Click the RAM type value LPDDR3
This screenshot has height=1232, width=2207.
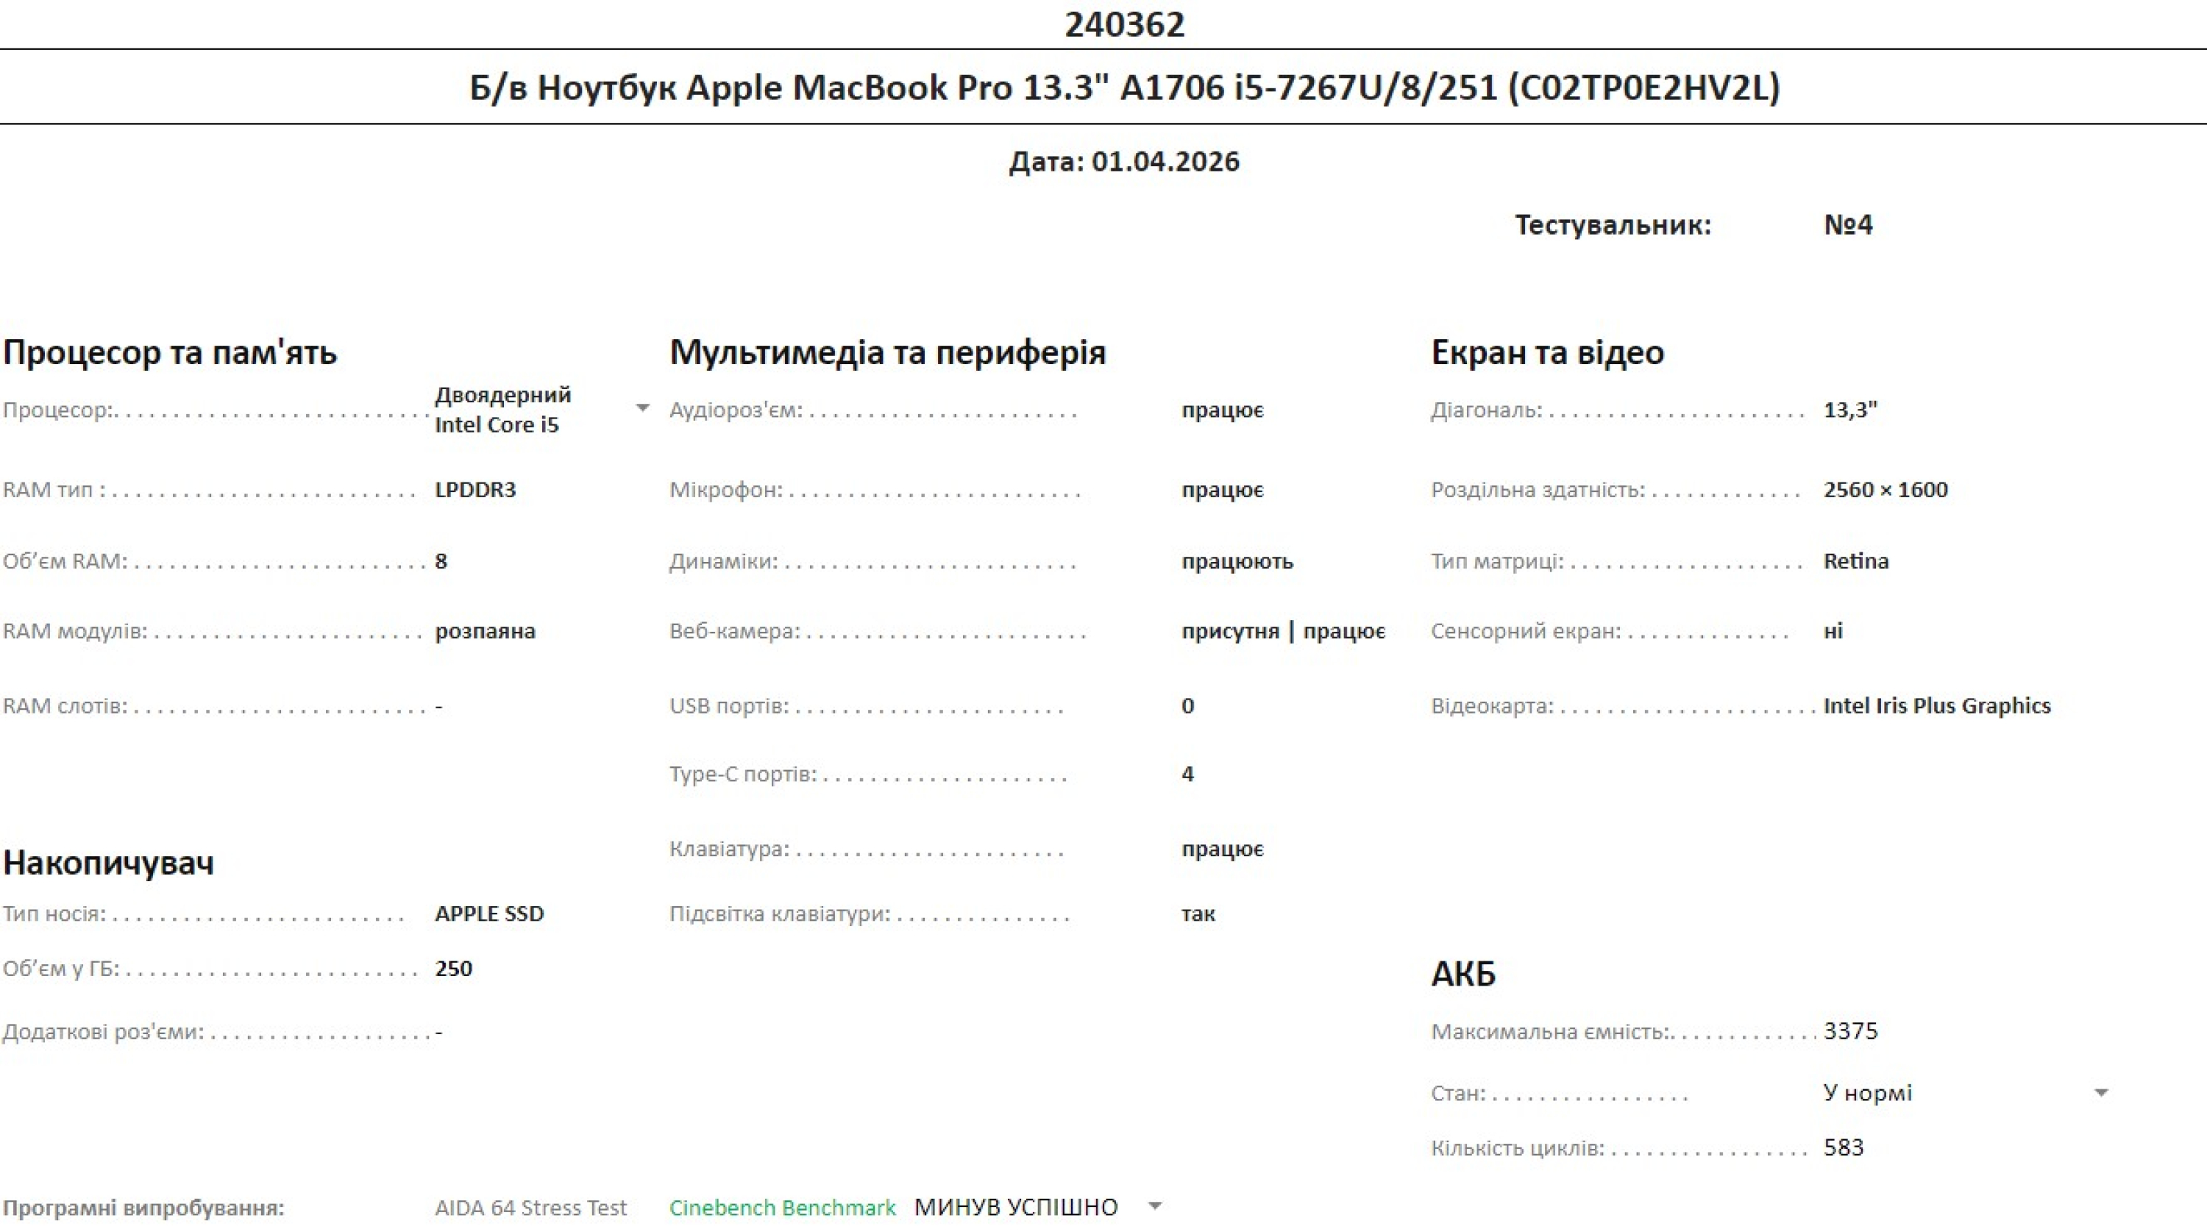[x=475, y=489]
